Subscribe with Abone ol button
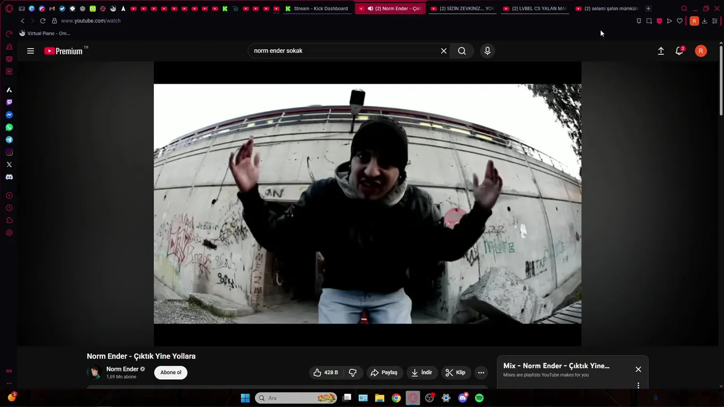 tap(171, 373)
